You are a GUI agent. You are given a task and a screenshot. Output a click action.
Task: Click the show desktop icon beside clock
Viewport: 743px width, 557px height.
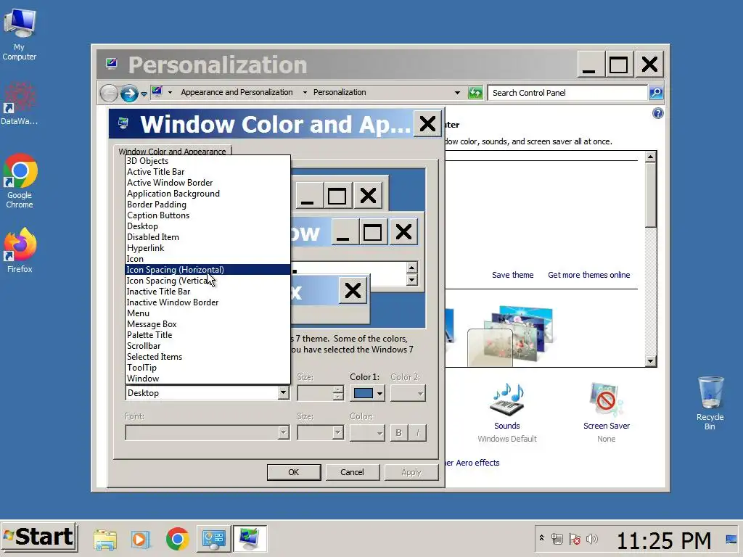[x=731, y=540]
